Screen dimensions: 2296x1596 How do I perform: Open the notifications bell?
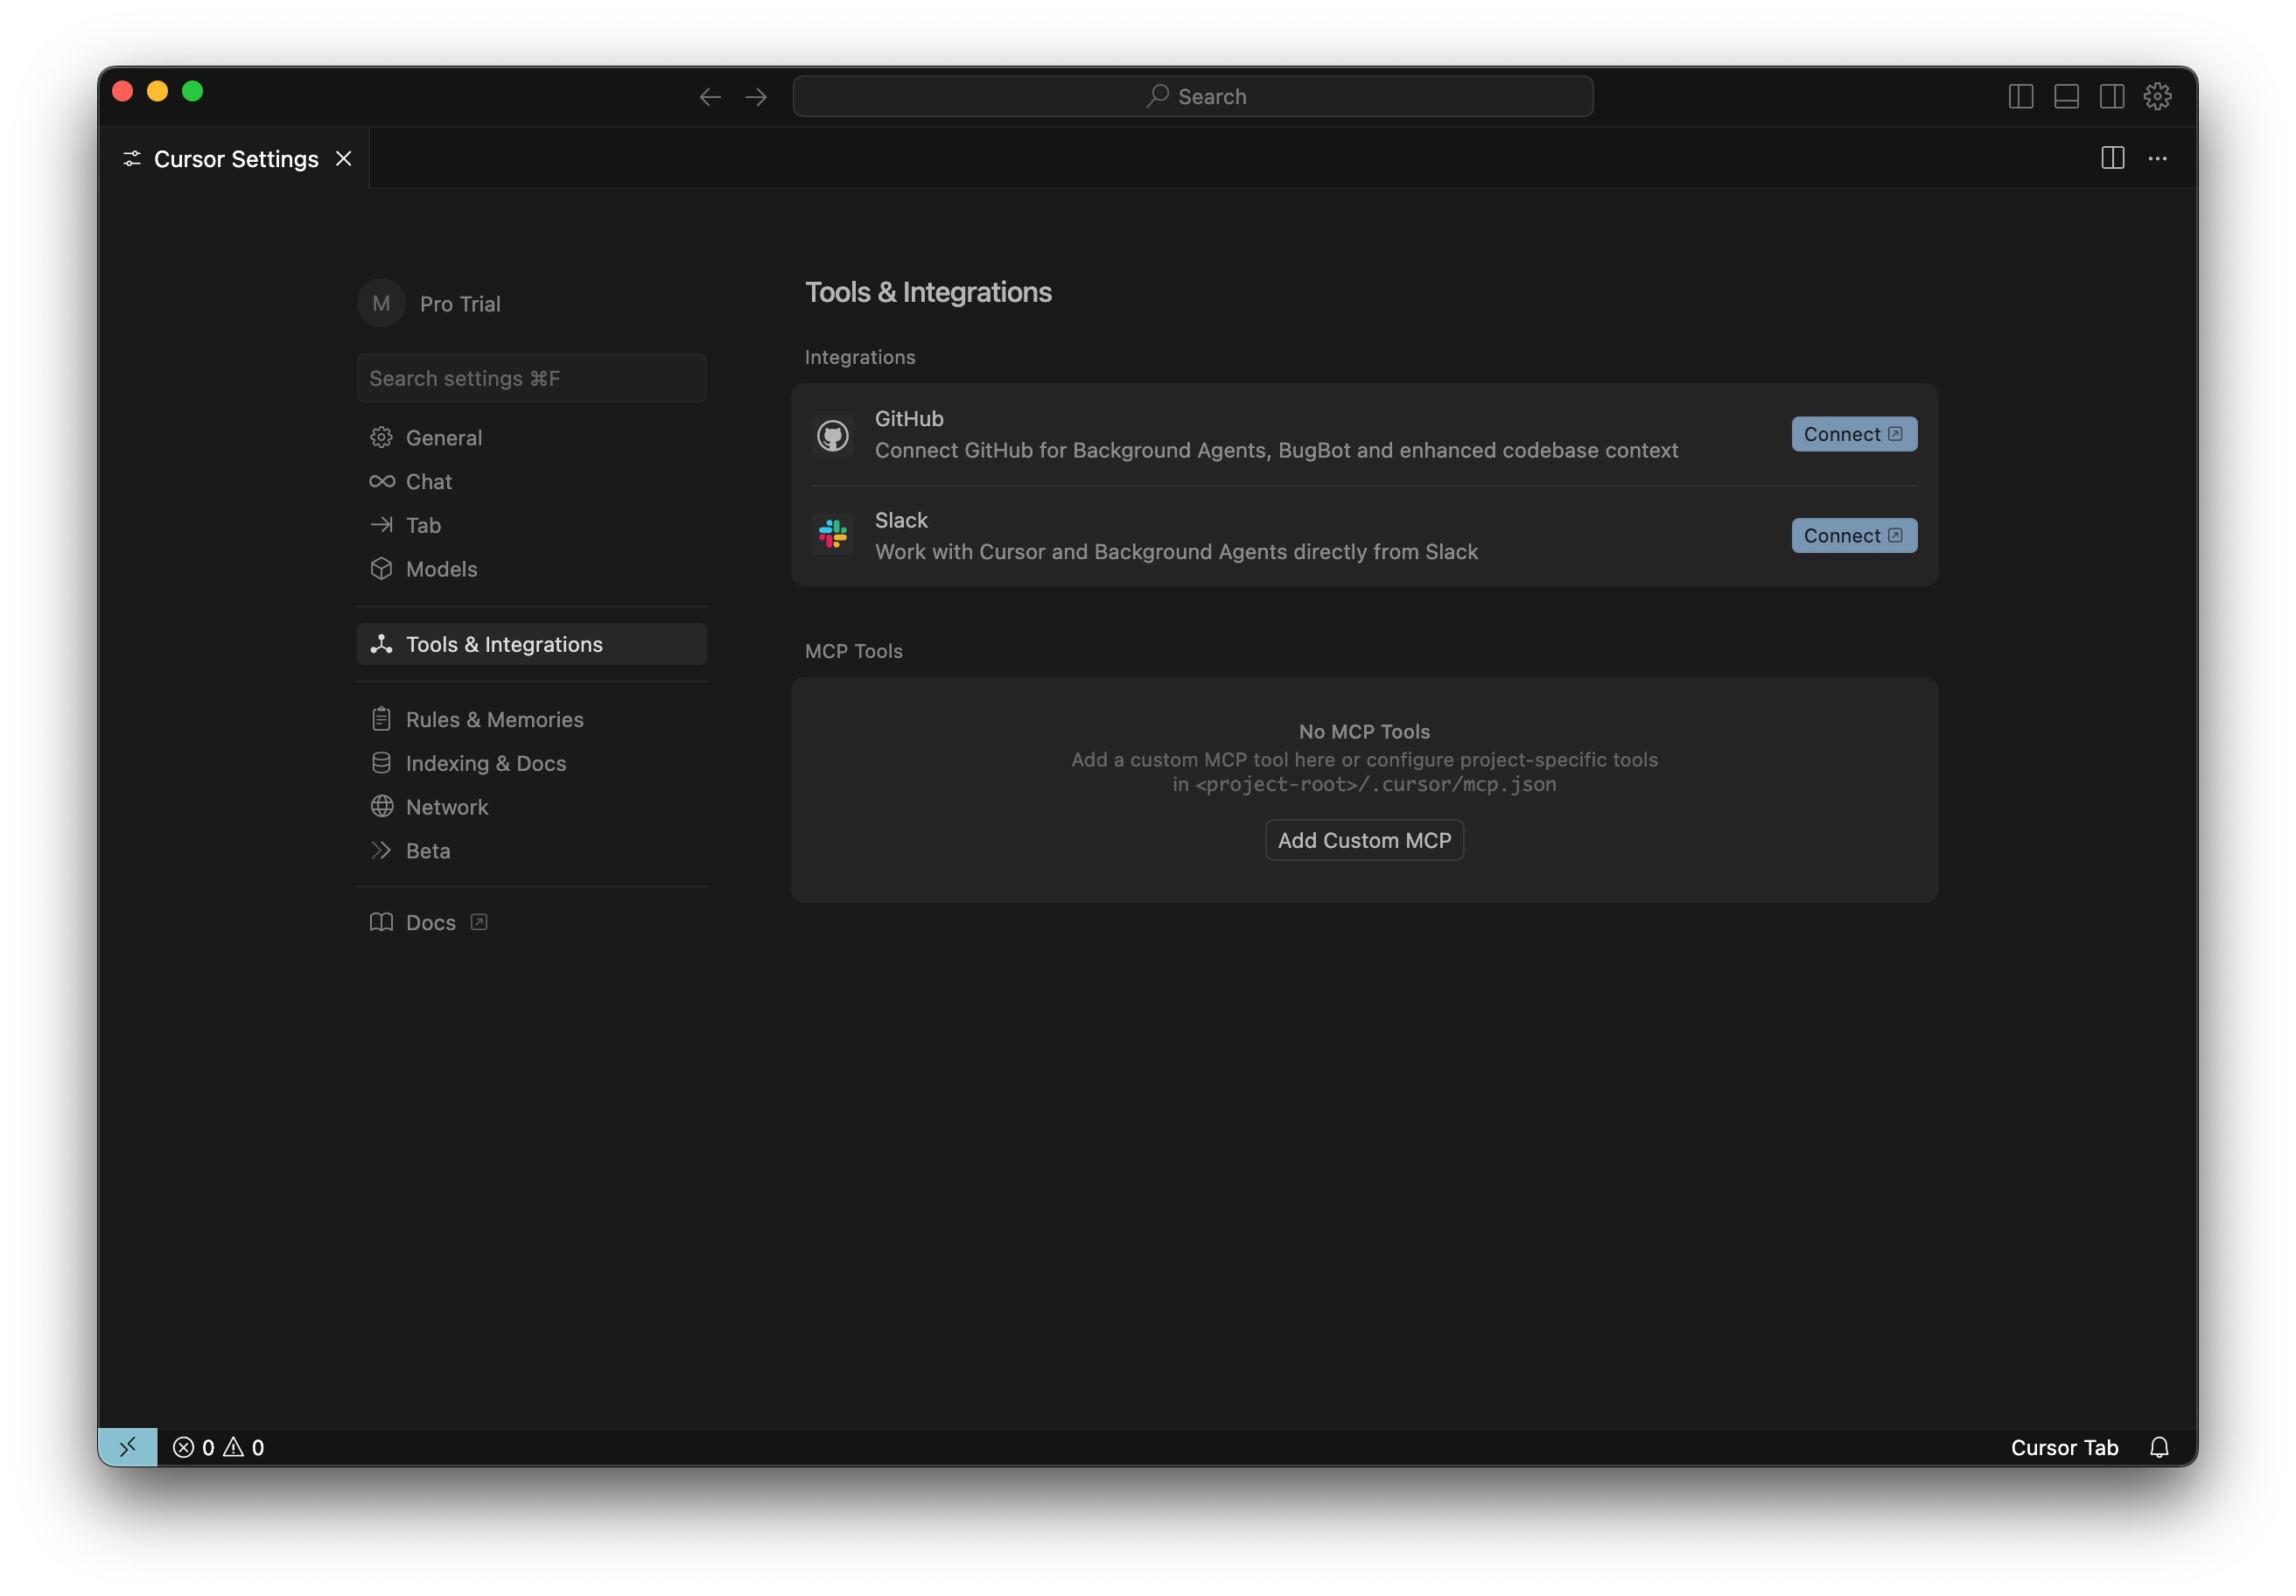[2158, 1448]
